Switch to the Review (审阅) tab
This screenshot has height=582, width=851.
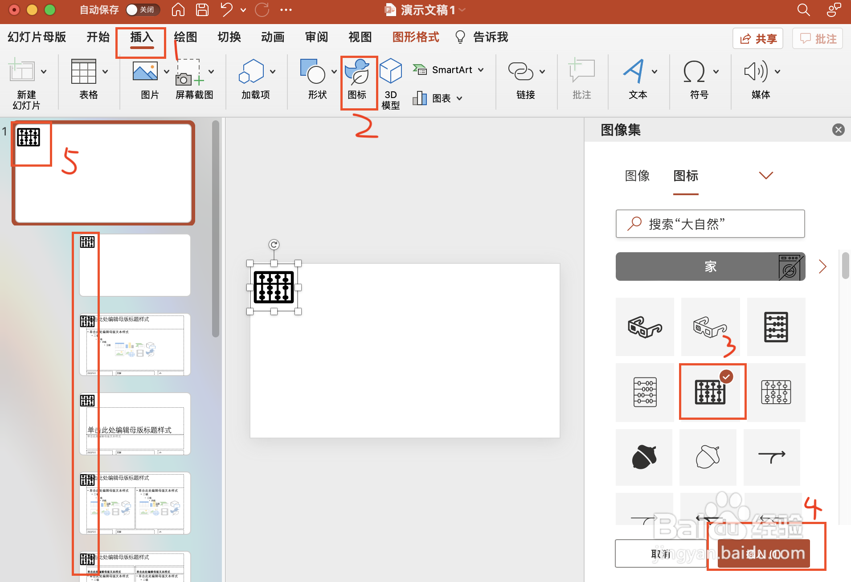pos(316,37)
